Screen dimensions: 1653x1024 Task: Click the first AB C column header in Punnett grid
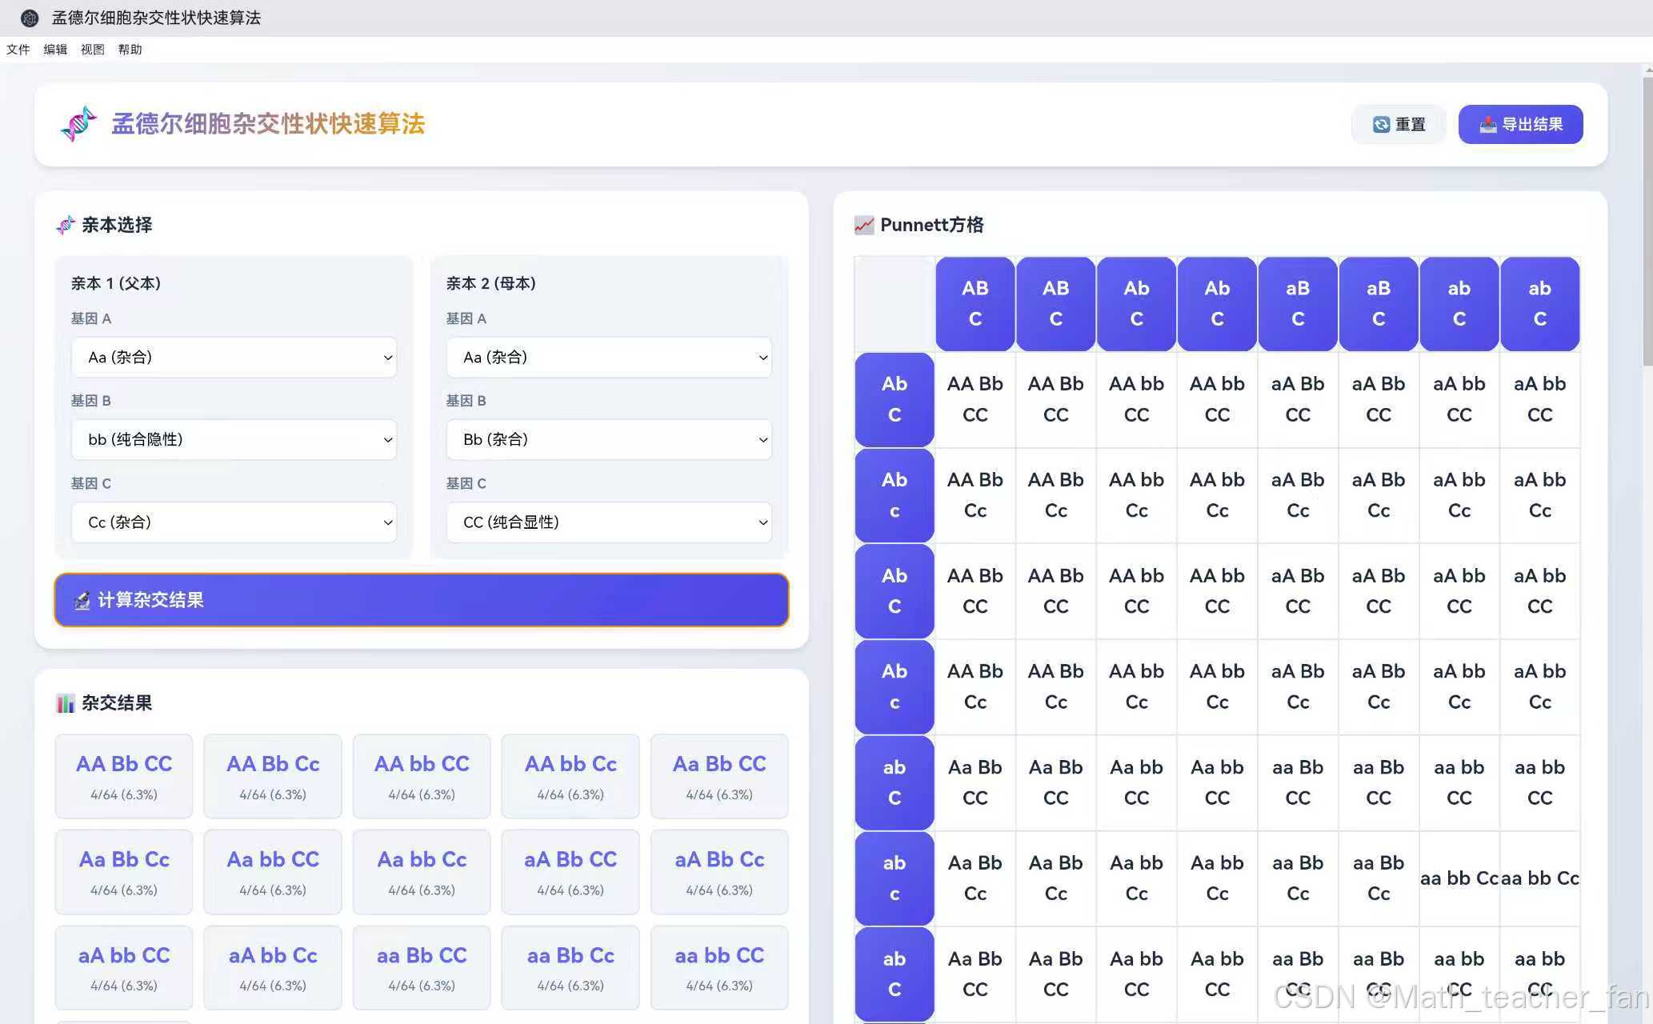975,304
